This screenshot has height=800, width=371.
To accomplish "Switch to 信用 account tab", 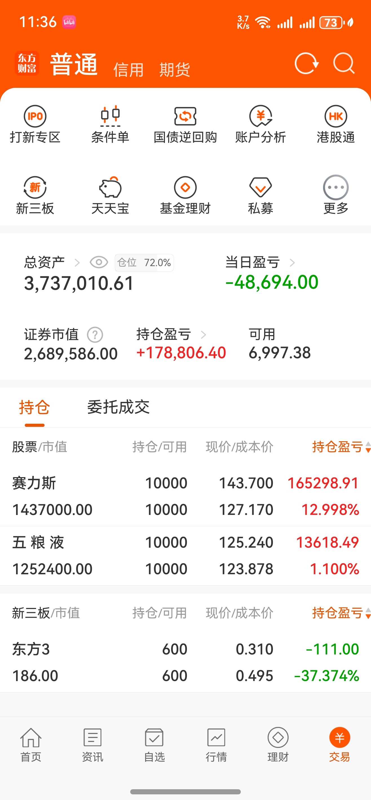I will pos(128,69).
